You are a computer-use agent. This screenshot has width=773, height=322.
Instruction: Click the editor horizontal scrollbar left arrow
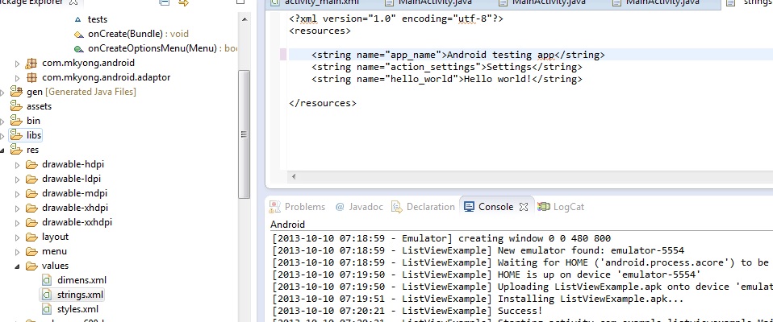coord(293,176)
